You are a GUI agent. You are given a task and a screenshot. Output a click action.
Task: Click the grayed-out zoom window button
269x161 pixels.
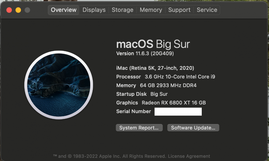27,10
